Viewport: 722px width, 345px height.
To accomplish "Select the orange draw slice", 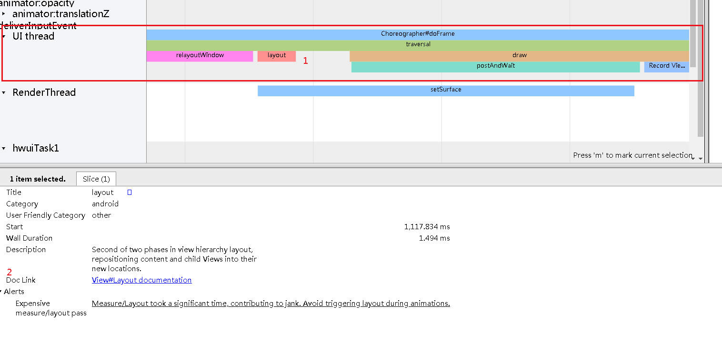I will [x=519, y=56].
